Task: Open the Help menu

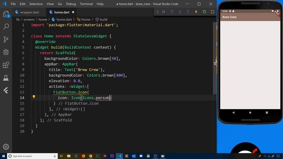Action: tap(100, 4)
